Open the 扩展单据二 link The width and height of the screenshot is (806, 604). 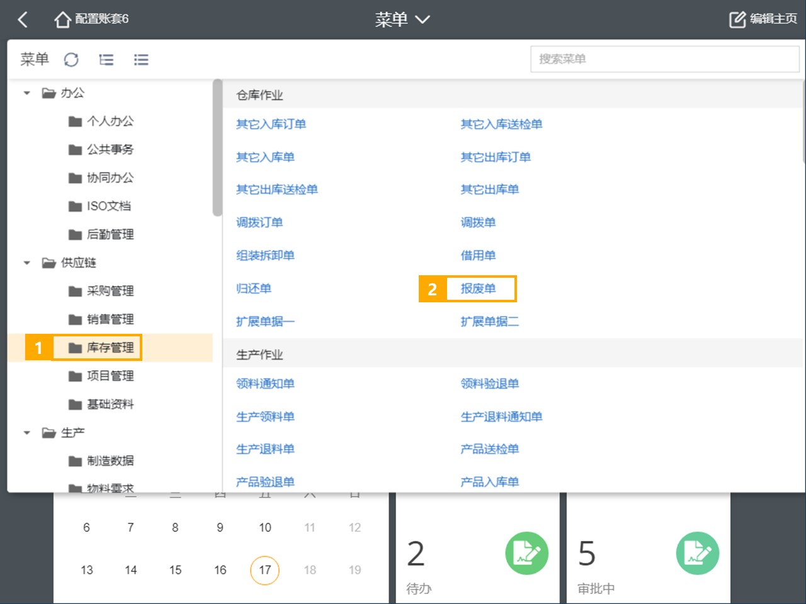[490, 322]
